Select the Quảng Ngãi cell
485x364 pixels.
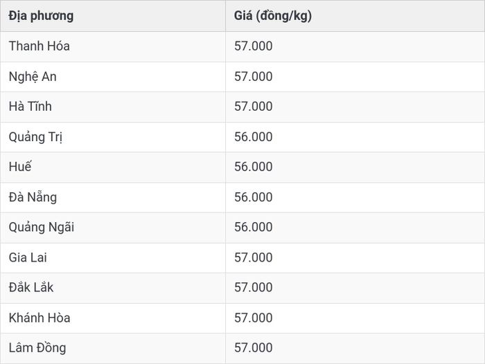point(113,228)
